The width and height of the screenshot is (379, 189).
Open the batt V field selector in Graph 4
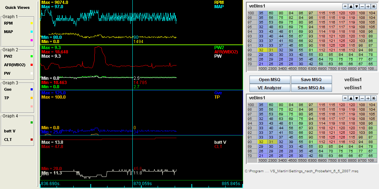point(10,131)
